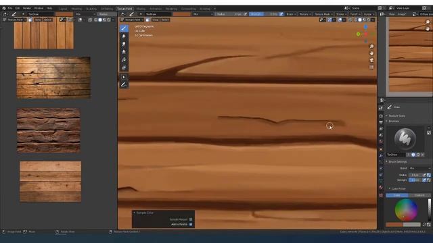Toggle strength pen pressure in Brush Settings panel

(424, 180)
